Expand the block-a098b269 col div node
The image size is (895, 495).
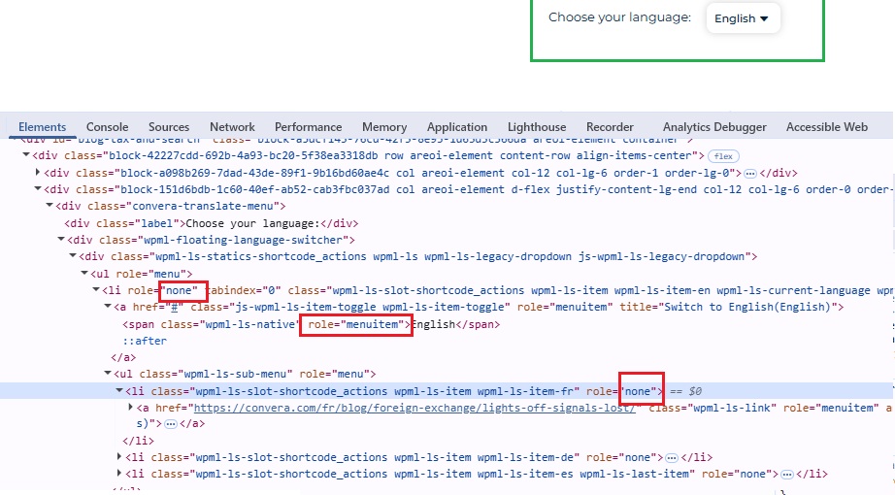[38, 172]
